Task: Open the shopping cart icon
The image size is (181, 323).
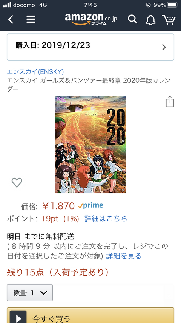Action: pyautogui.click(x=169, y=20)
